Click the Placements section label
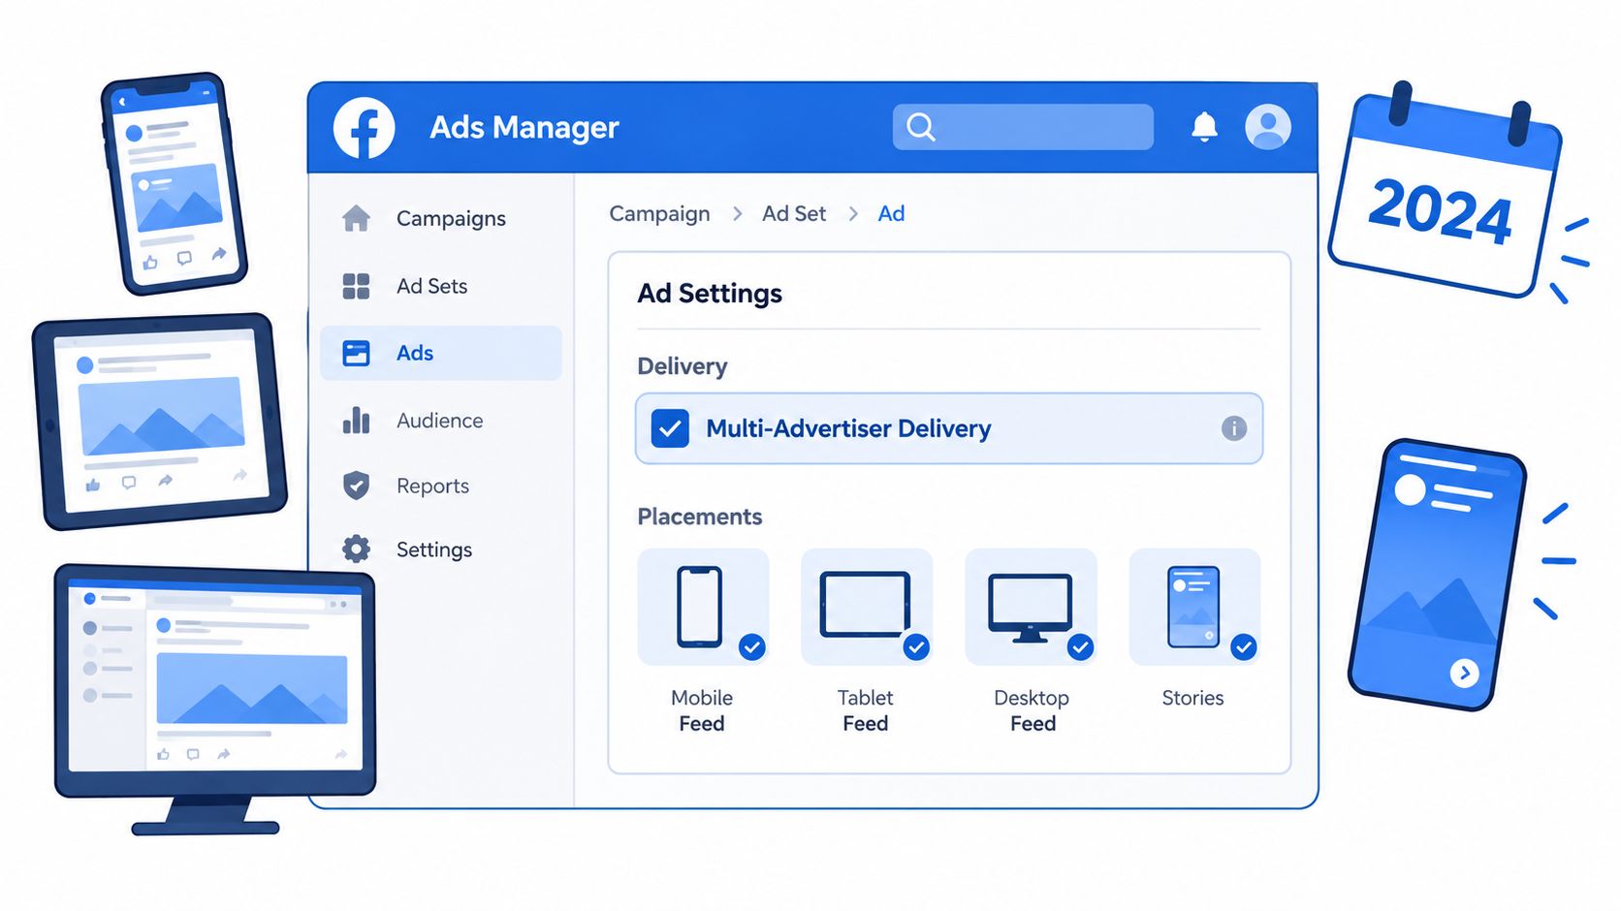Screen dimensions: 1621x911 pyautogui.click(x=700, y=517)
